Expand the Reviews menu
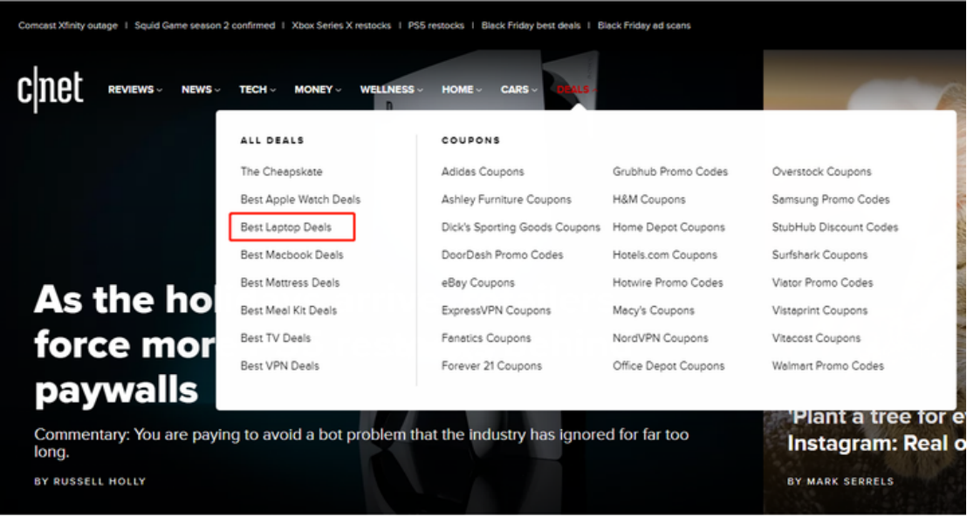The height and width of the screenshot is (523, 967). [x=135, y=90]
